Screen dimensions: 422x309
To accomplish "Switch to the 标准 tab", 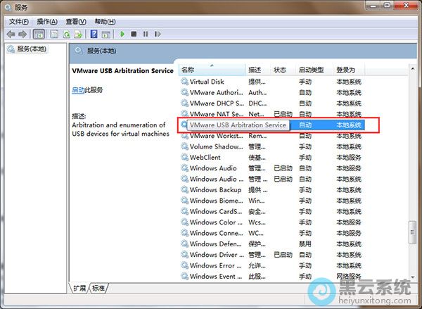I will click(98, 288).
